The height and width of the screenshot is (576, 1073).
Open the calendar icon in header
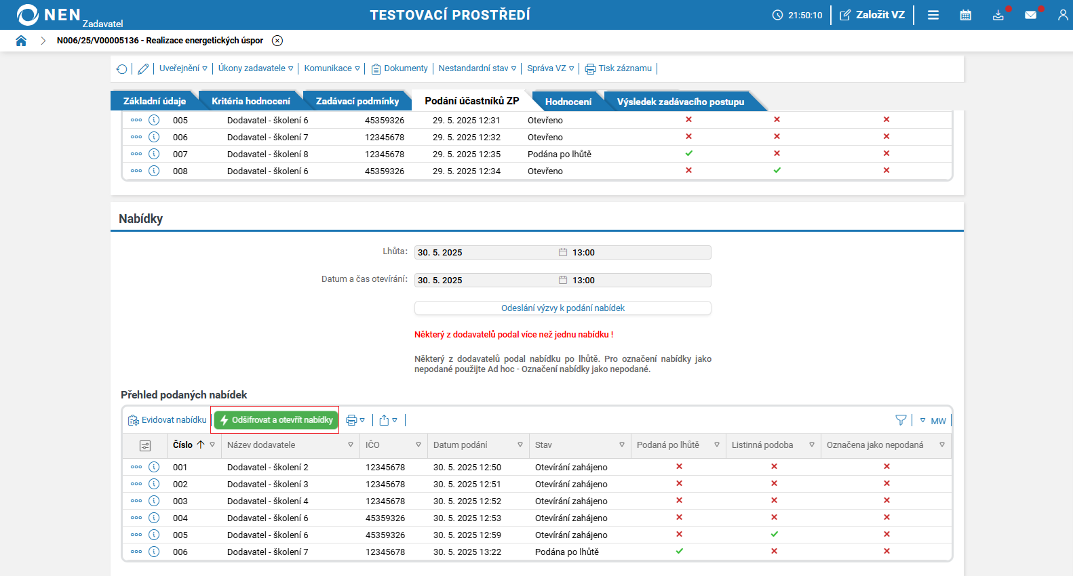pos(965,15)
